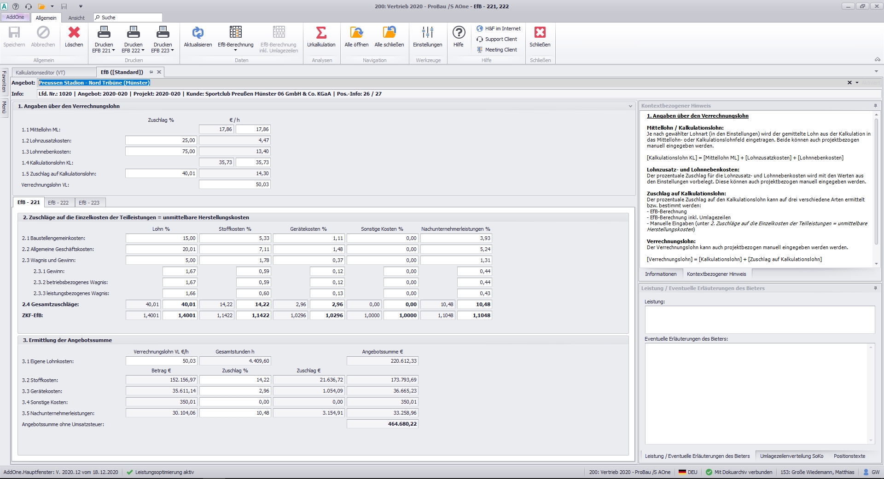This screenshot has height=479, width=884.
Task: Switch to the EfB - 222 tab
Action: pyautogui.click(x=58, y=203)
